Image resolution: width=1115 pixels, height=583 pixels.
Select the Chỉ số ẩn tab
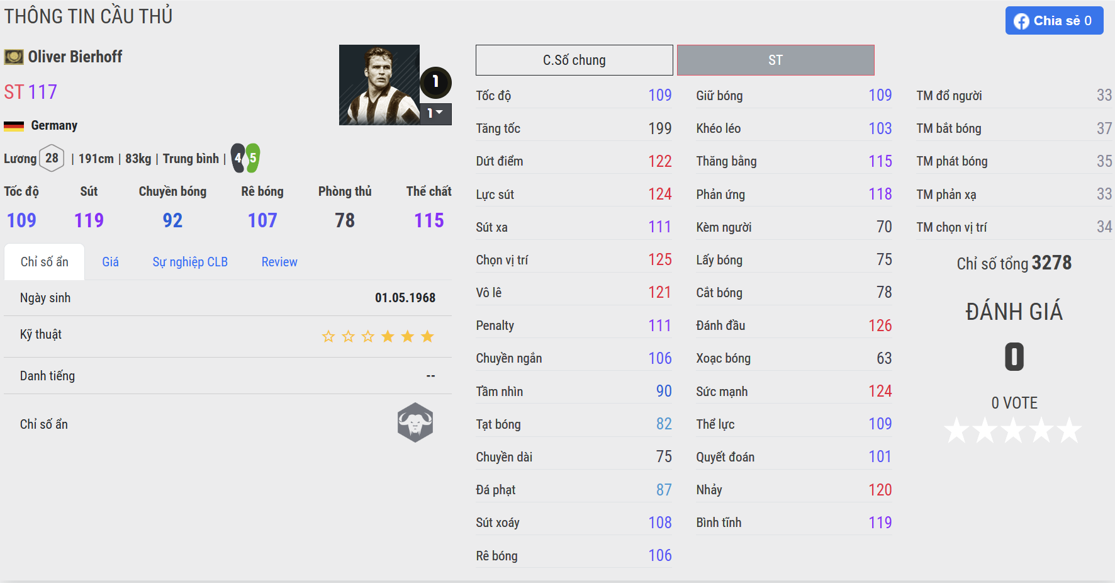point(44,262)
